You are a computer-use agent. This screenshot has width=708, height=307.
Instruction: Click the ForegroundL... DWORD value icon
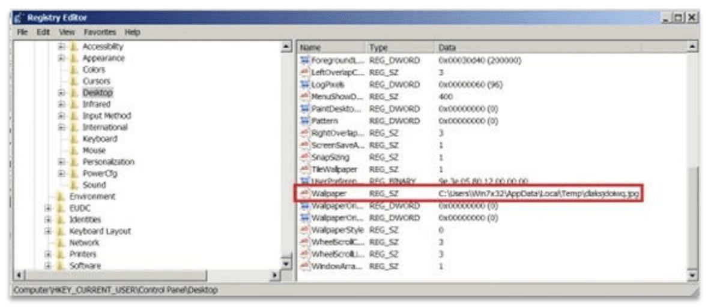point(305,61)
